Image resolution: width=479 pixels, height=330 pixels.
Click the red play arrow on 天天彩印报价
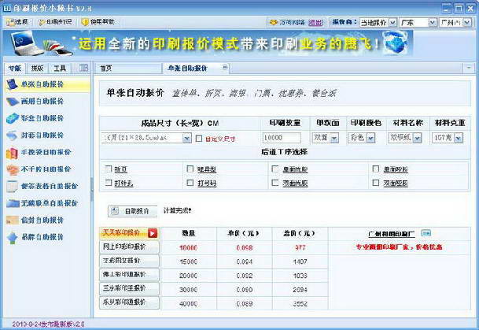point(153,233)
